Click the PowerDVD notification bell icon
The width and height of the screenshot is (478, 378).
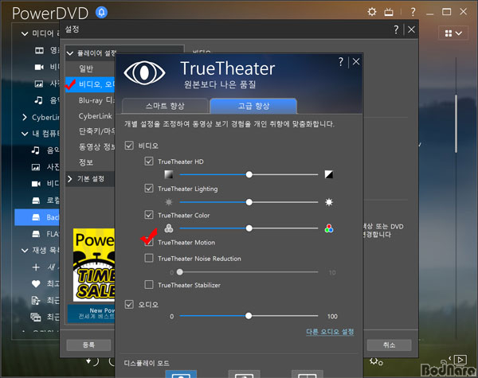(x=101, y=13)
